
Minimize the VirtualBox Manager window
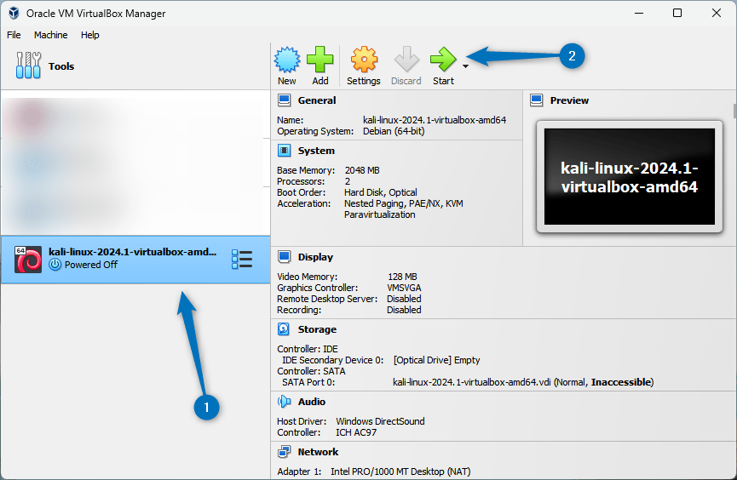click(639, 13)
